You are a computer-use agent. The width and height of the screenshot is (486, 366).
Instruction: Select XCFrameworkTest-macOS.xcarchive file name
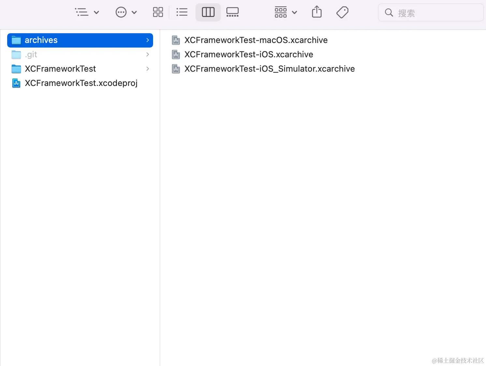(256, 40)
